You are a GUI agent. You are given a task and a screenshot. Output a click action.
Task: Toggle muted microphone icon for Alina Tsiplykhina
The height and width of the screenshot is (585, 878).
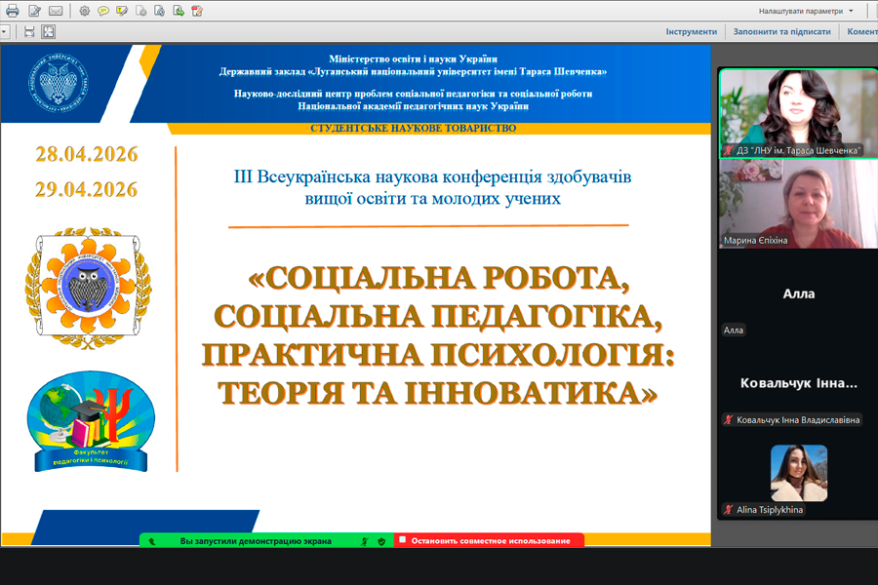pos(728,510)
